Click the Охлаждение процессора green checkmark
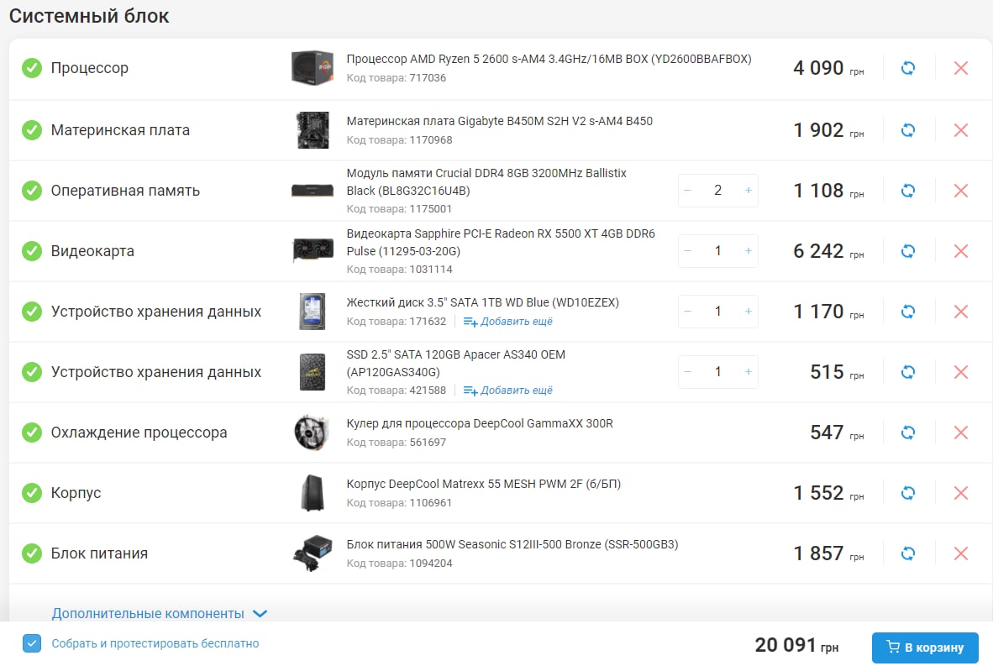Image resolution: width=993 pixels, height=666 pixels. [x=32, y=433]
